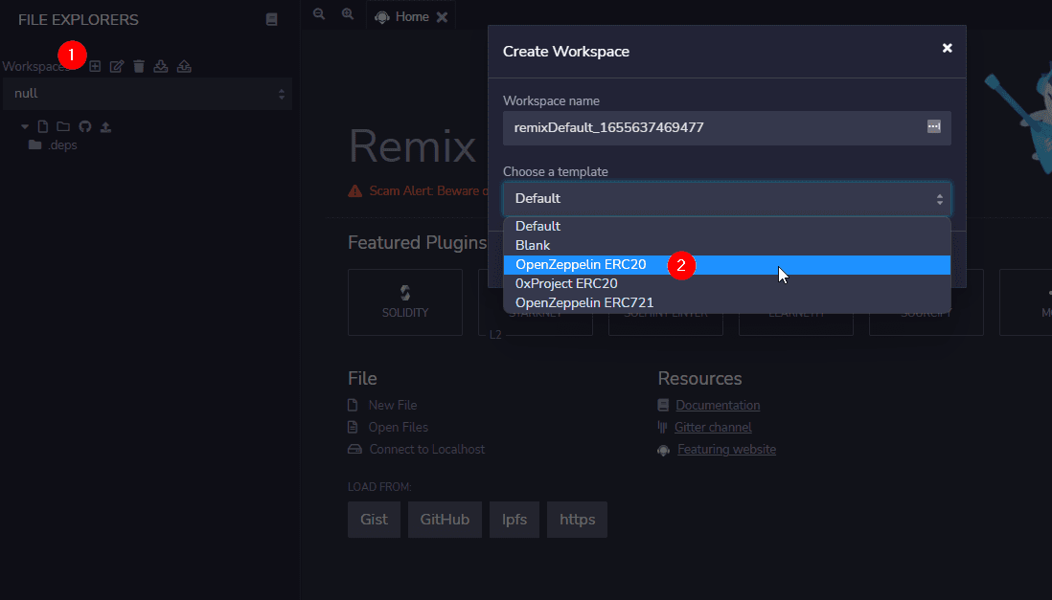Click the ellipsis icon in workspace name field

934,126
